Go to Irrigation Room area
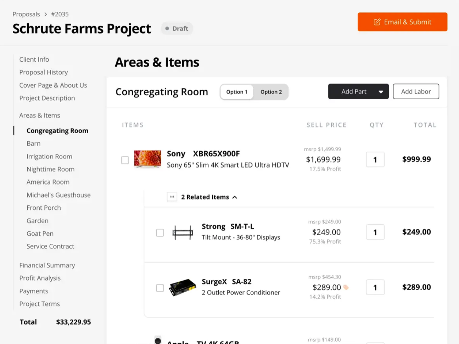 (x=49, y=157)
